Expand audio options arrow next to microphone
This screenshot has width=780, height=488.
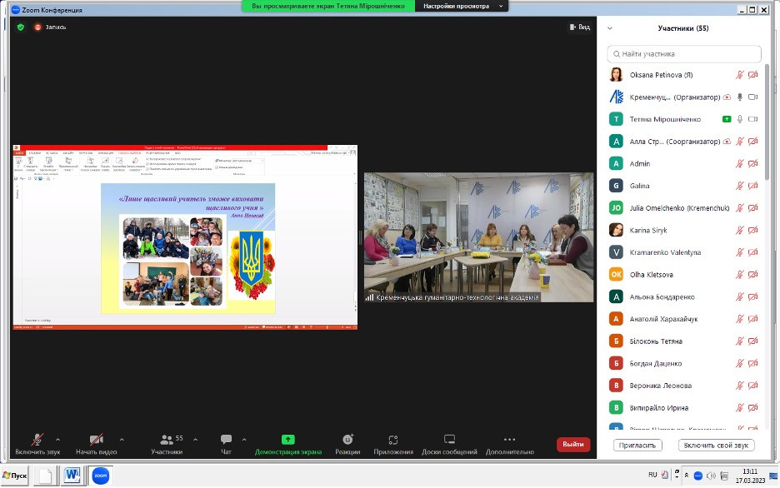click(57, 439)
